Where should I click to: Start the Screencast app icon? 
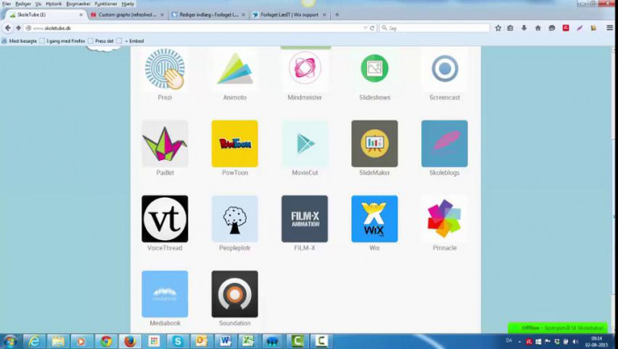(x=444, y=69)
